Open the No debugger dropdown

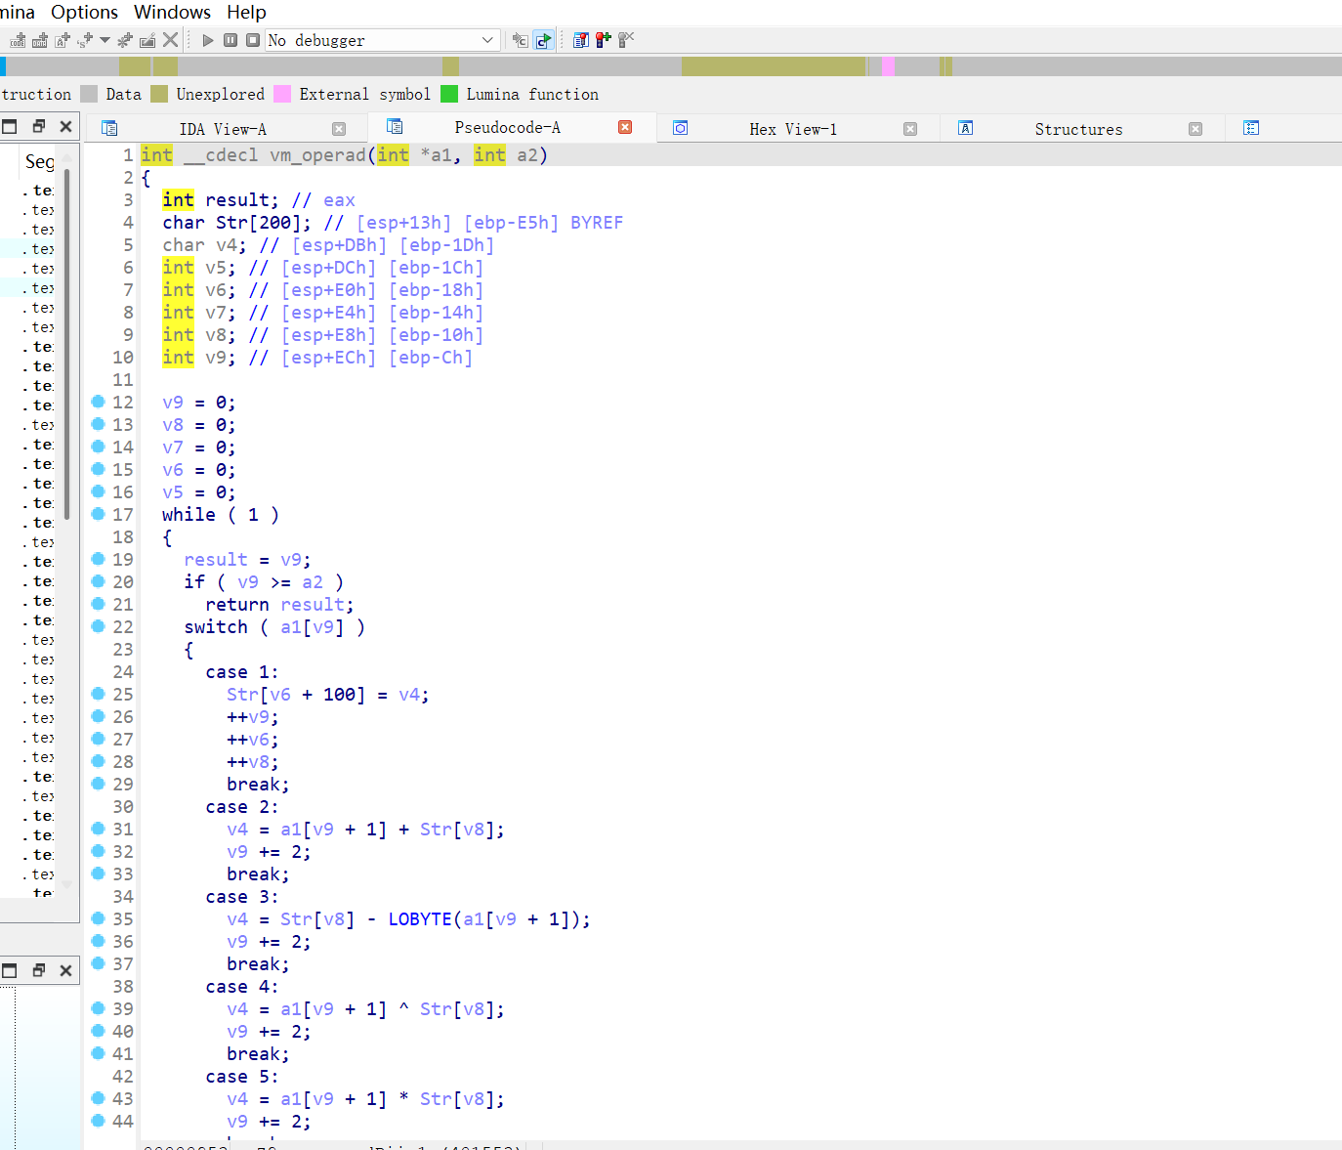coord(383,40)
